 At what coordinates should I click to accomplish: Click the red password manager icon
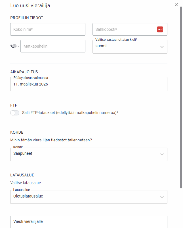(x=160, y=29)
